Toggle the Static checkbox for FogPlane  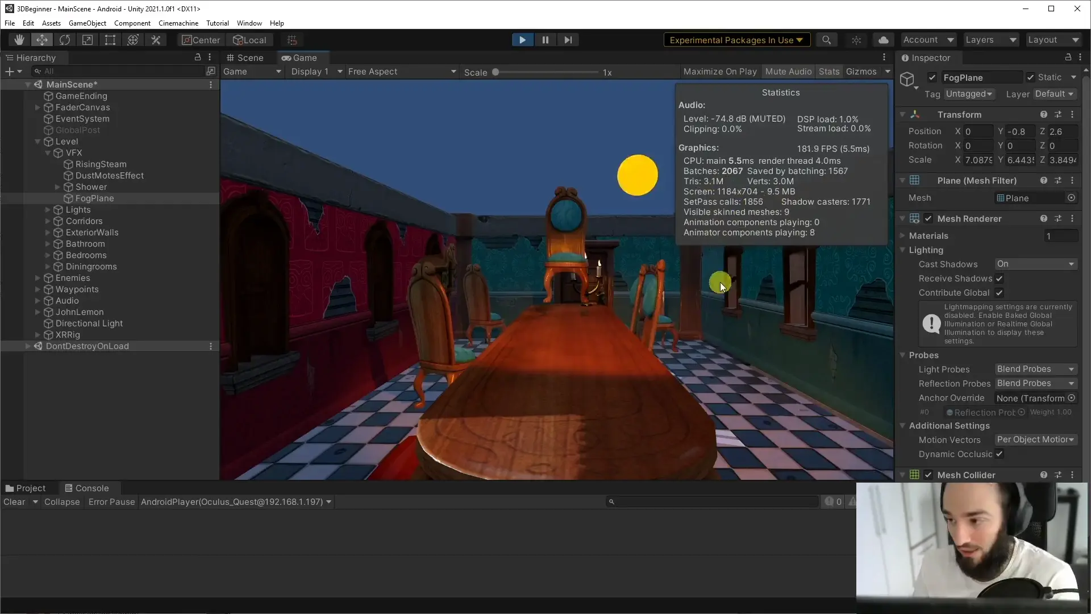pyautogui.click(x=1030, y=77)
